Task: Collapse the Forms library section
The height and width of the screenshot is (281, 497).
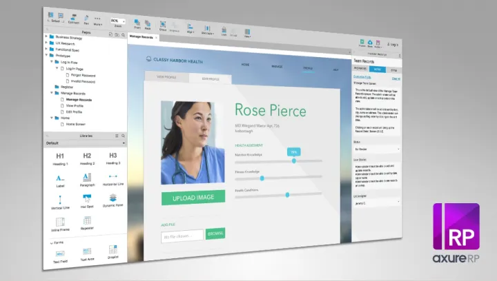Action: point(51,242)
